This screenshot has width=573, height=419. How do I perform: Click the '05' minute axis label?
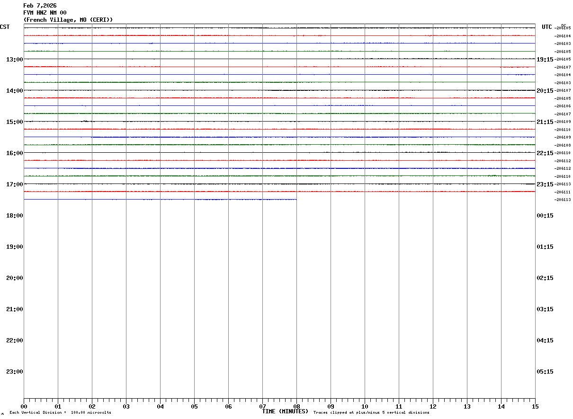[x=194, y=406]
